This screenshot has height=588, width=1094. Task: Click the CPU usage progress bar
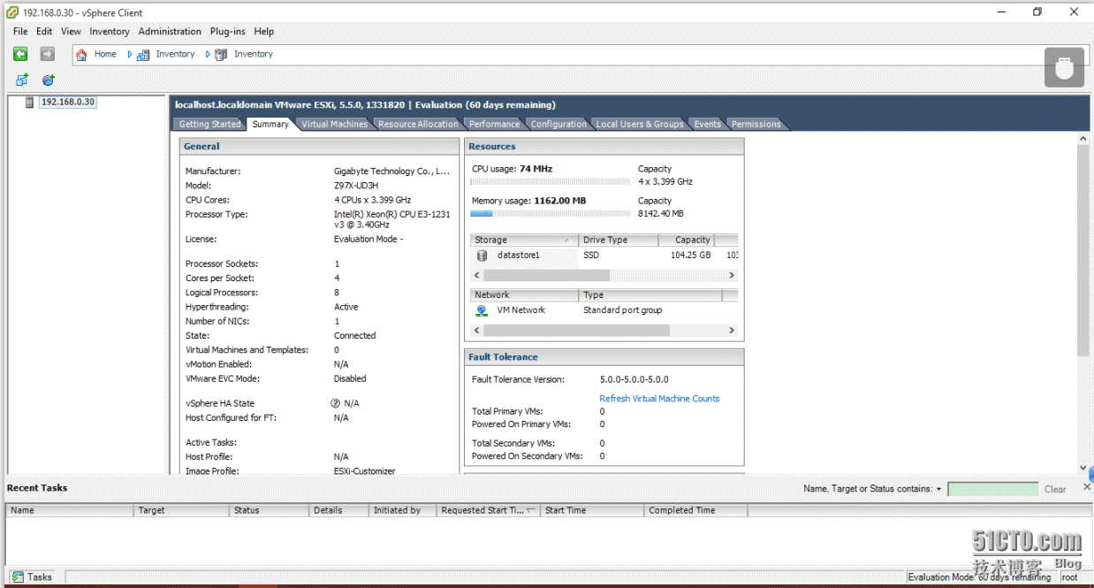point(550,181)
